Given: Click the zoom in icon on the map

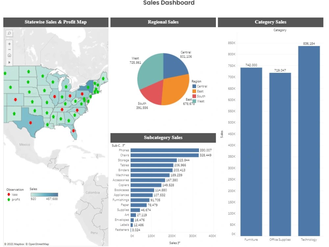Looking at the screenshot, I should point(9,43).
